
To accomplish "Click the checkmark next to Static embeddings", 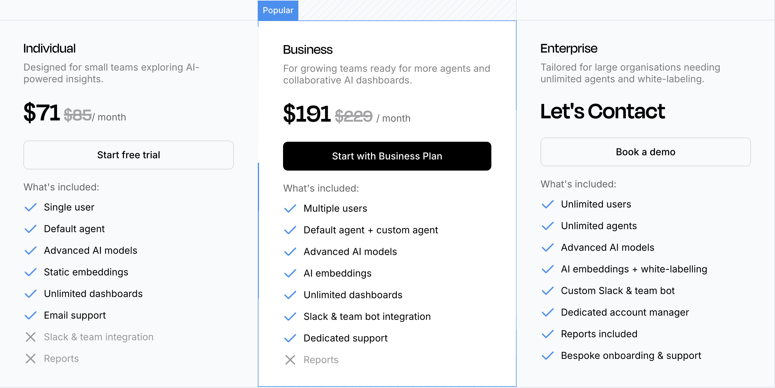I will (x=31, y=272).
